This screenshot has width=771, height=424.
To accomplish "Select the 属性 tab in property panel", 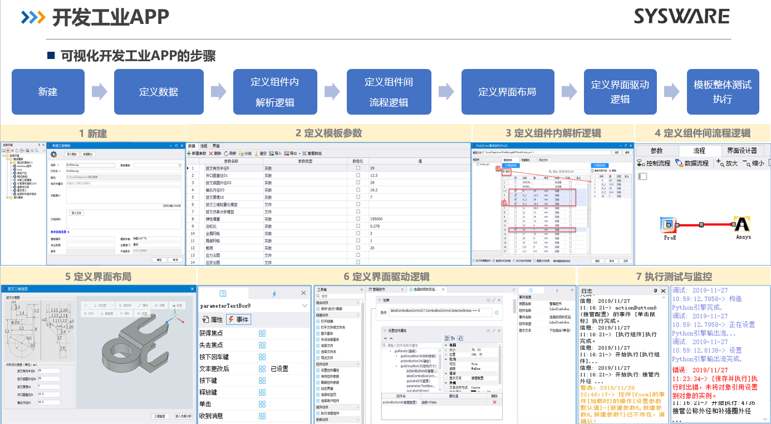I will click(x=213, y=319).
